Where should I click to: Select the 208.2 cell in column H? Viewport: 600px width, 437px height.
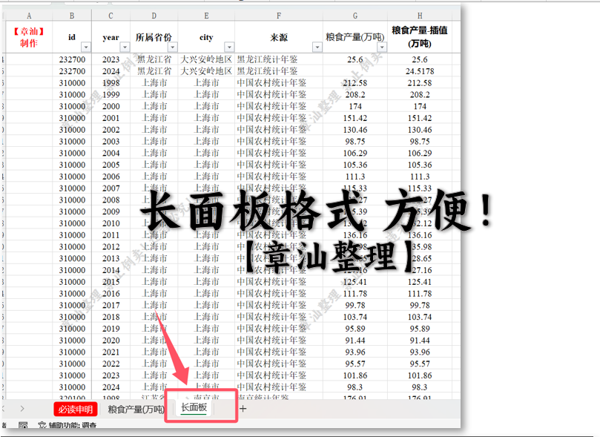coord(420,94)
